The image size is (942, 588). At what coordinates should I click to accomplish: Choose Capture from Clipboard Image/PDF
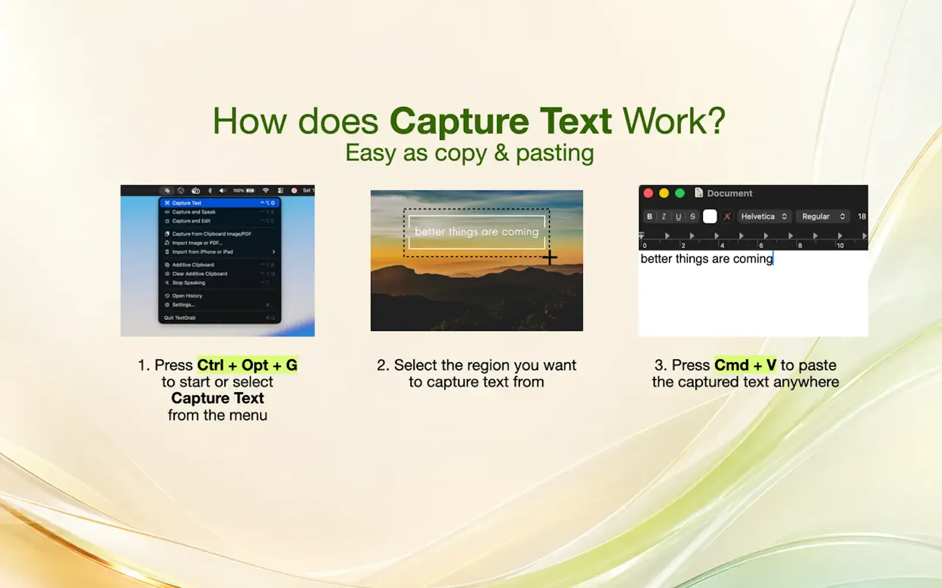220,234
